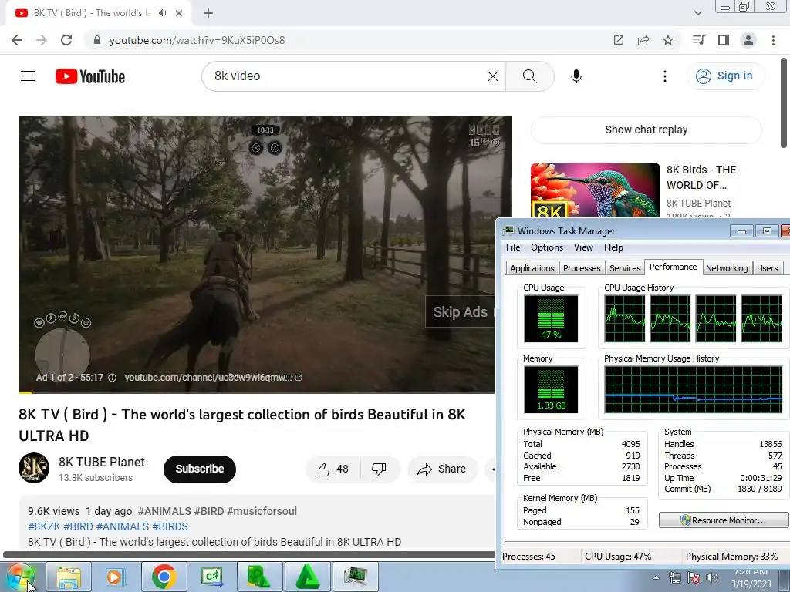Clear the search text with X
This screenshot has width=790, height=592.
493,76
